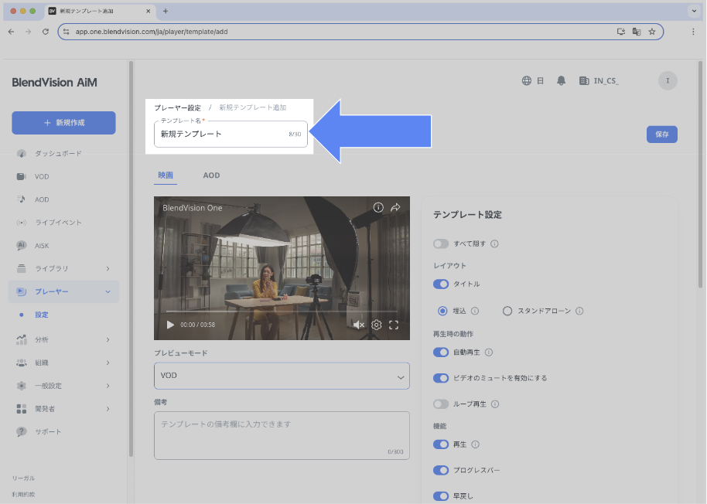Open the AOD music note icon
Image resolution: width=707 pixels, height=504 pixels.
[21, 199]
